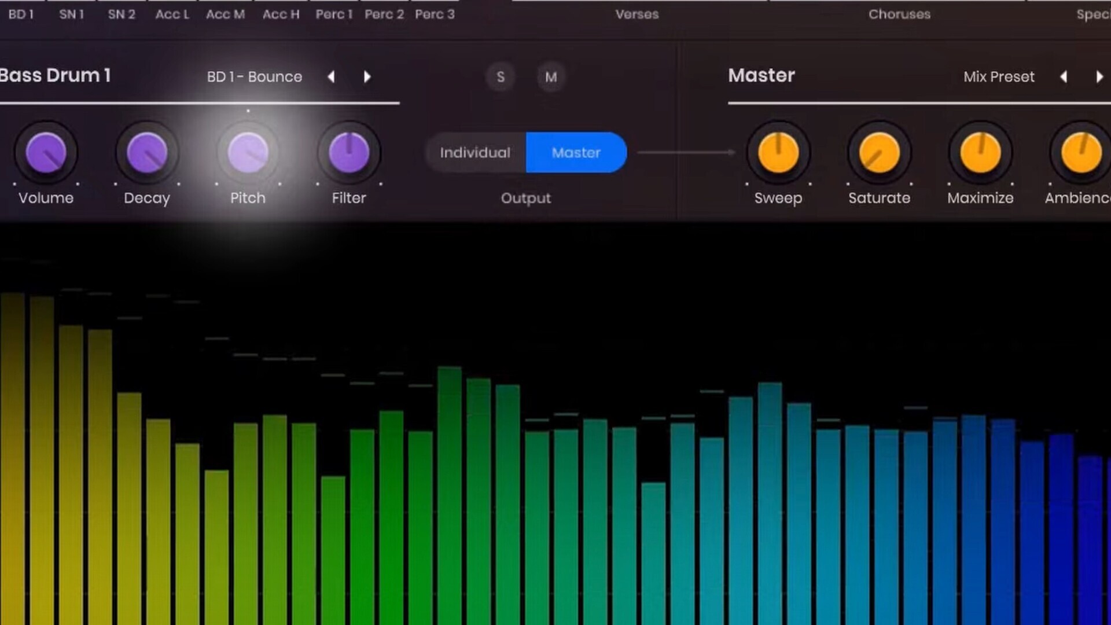Viewport: 1111px width, 625px height.
Task: Set output routing to Master
Action: (576, 153)
